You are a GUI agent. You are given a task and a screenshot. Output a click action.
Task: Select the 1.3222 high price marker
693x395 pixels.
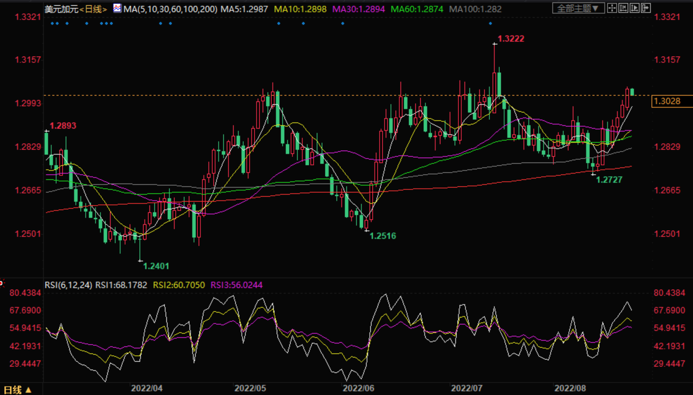point(511,39)
